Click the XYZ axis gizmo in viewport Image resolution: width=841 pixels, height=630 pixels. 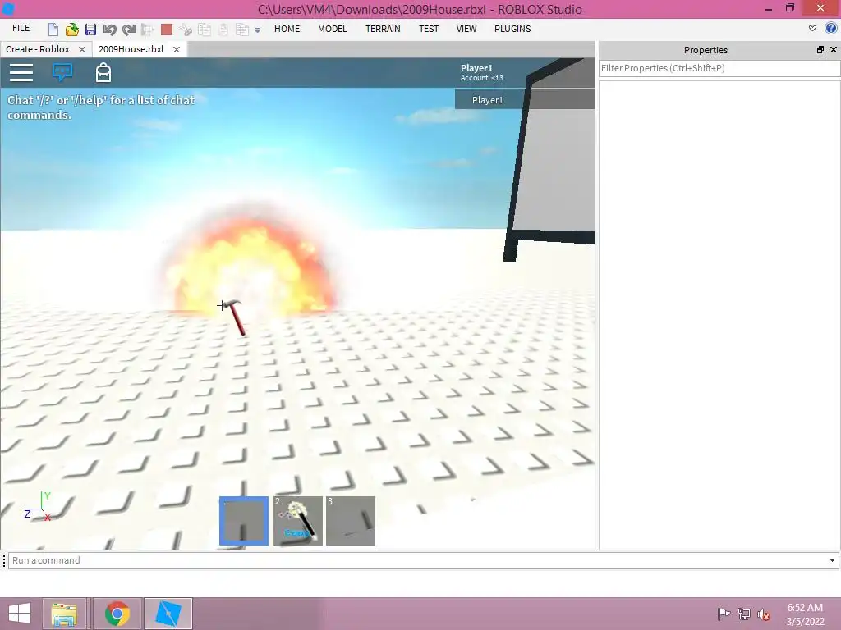coord(38,507)
